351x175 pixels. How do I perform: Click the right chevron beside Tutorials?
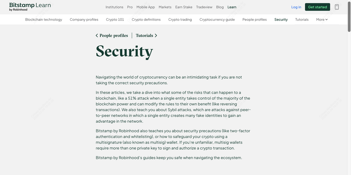point(156,36)
